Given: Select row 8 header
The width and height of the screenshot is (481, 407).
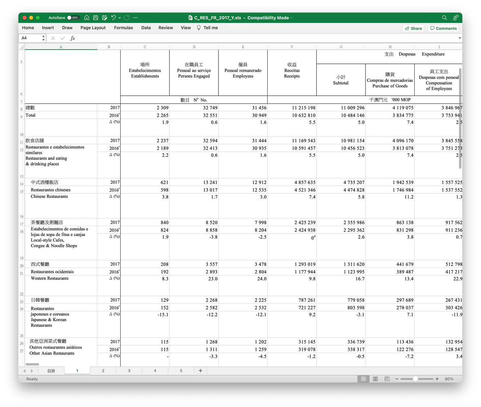Looking at the screenshot, I should point(21,108).
